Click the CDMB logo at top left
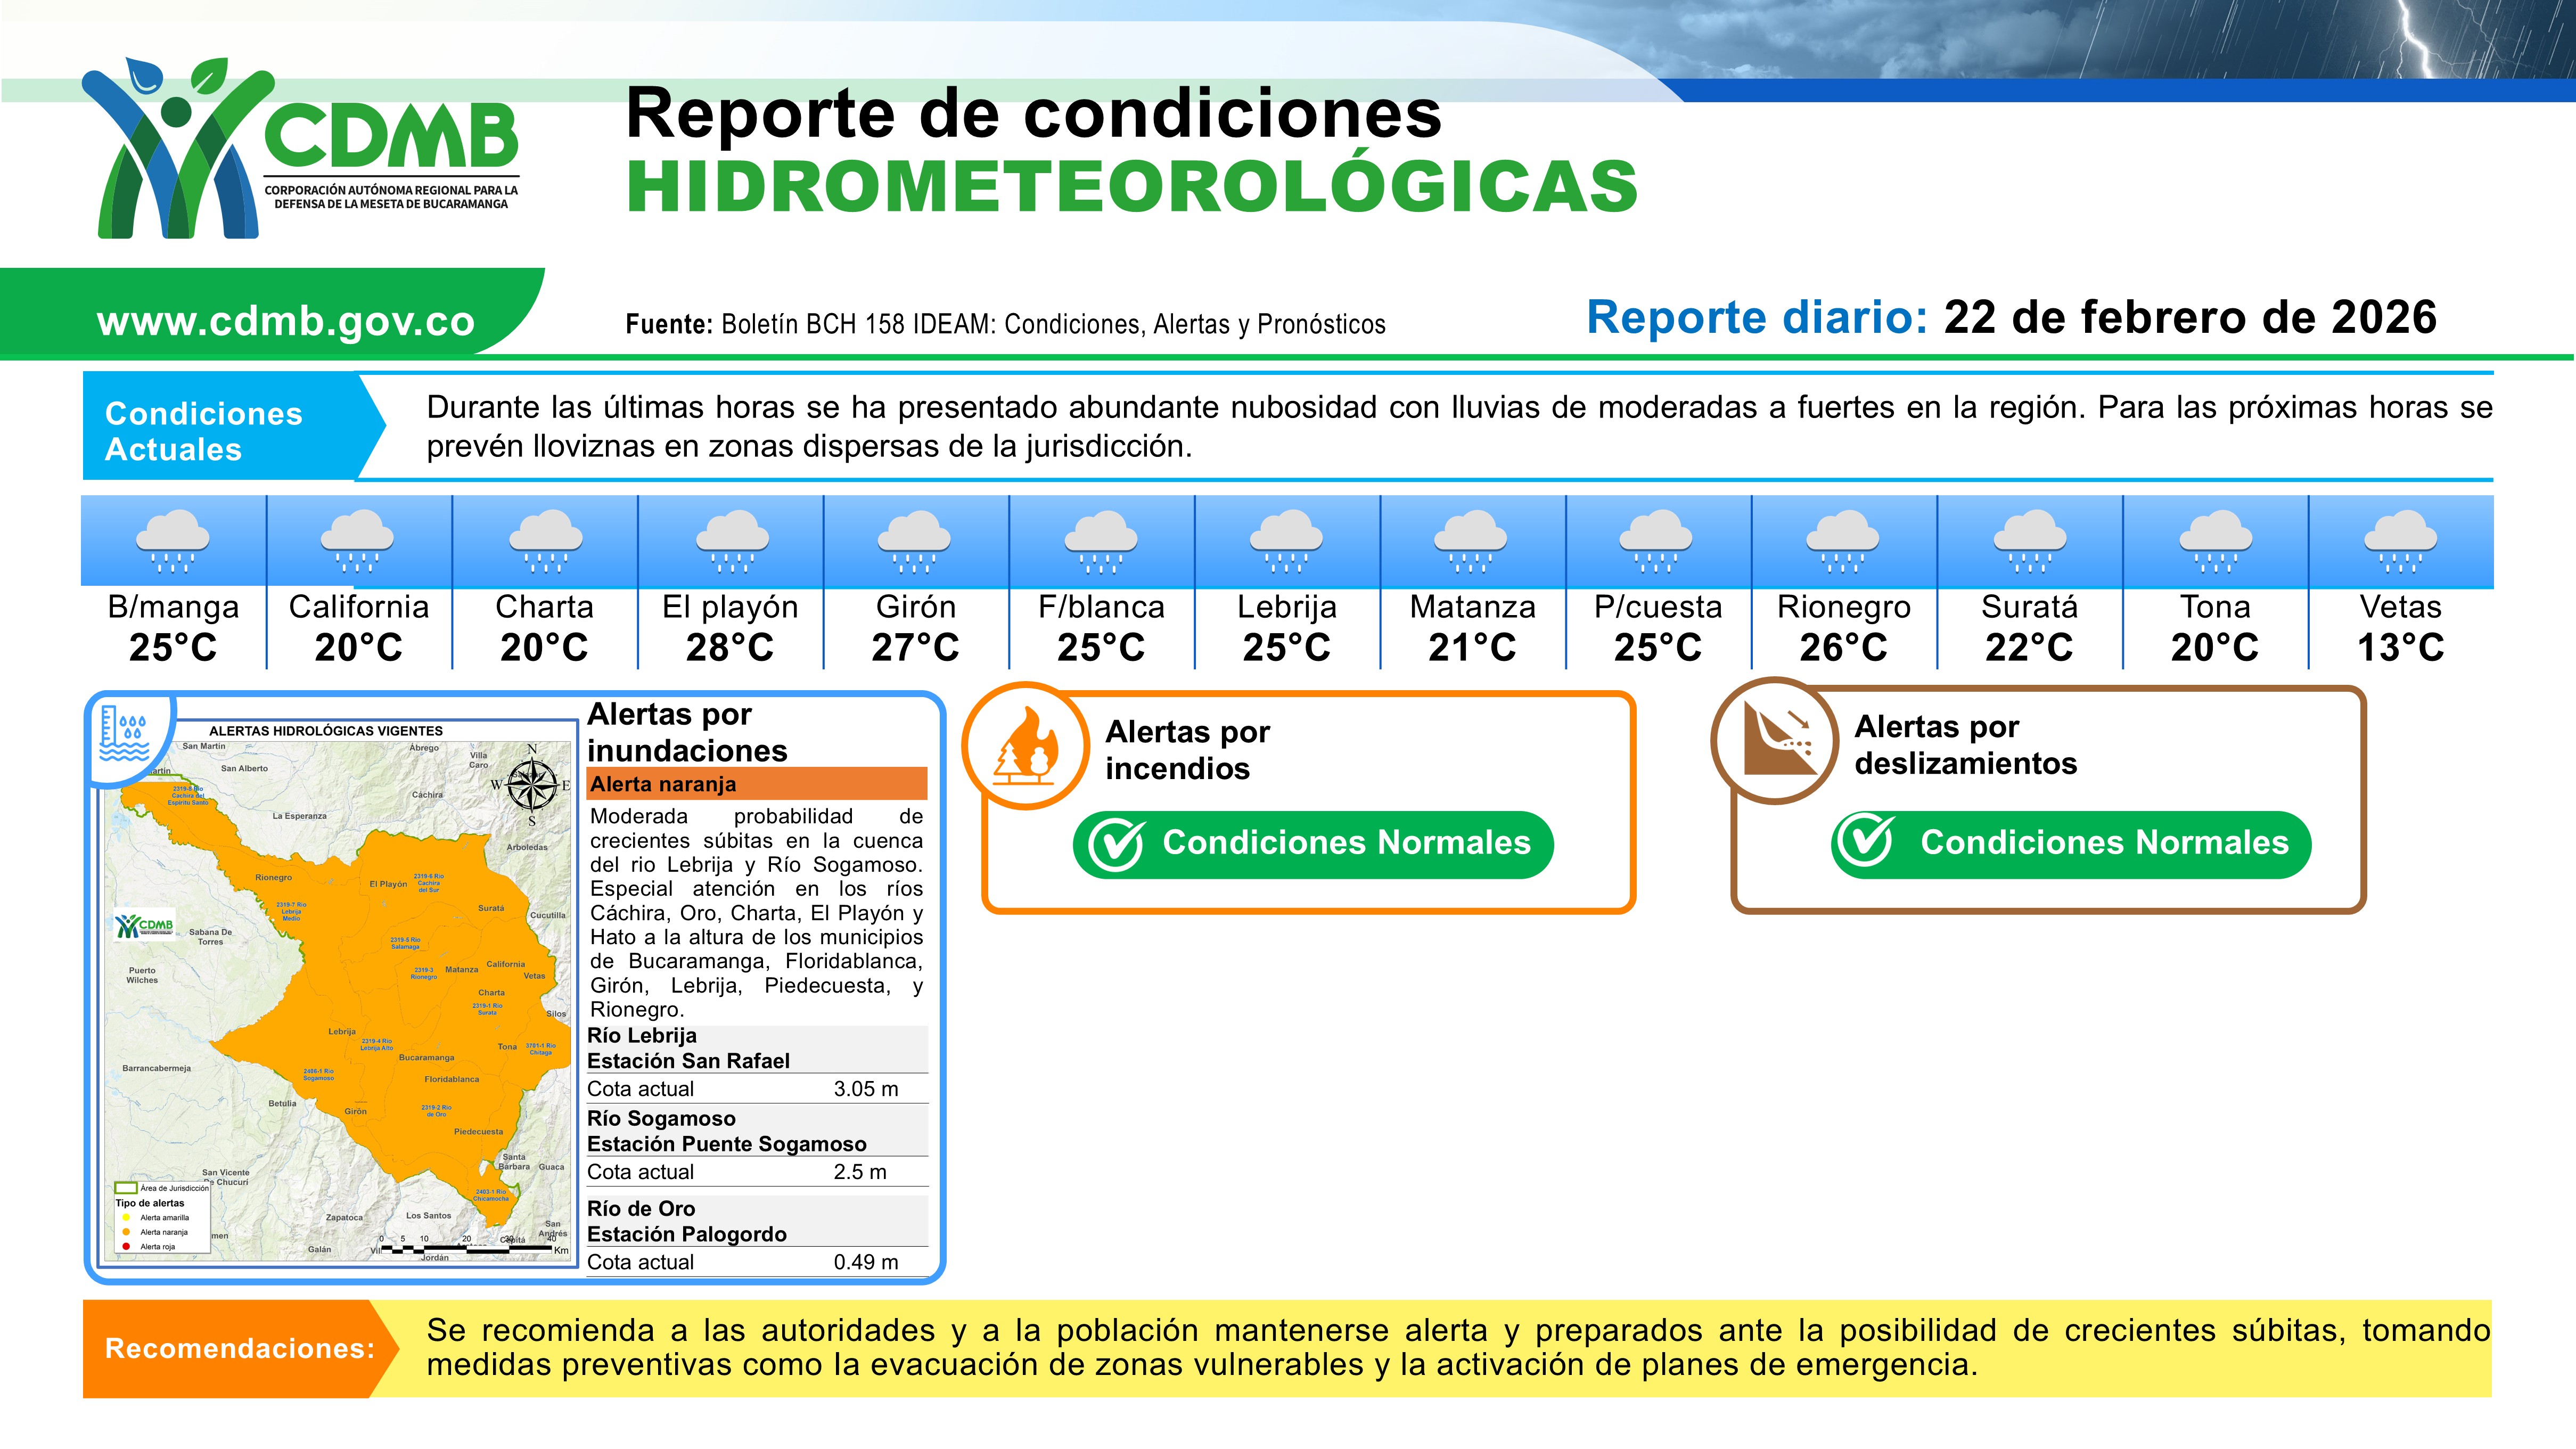The width and height of the screenshot is (2576, 1449). [300, 150]
